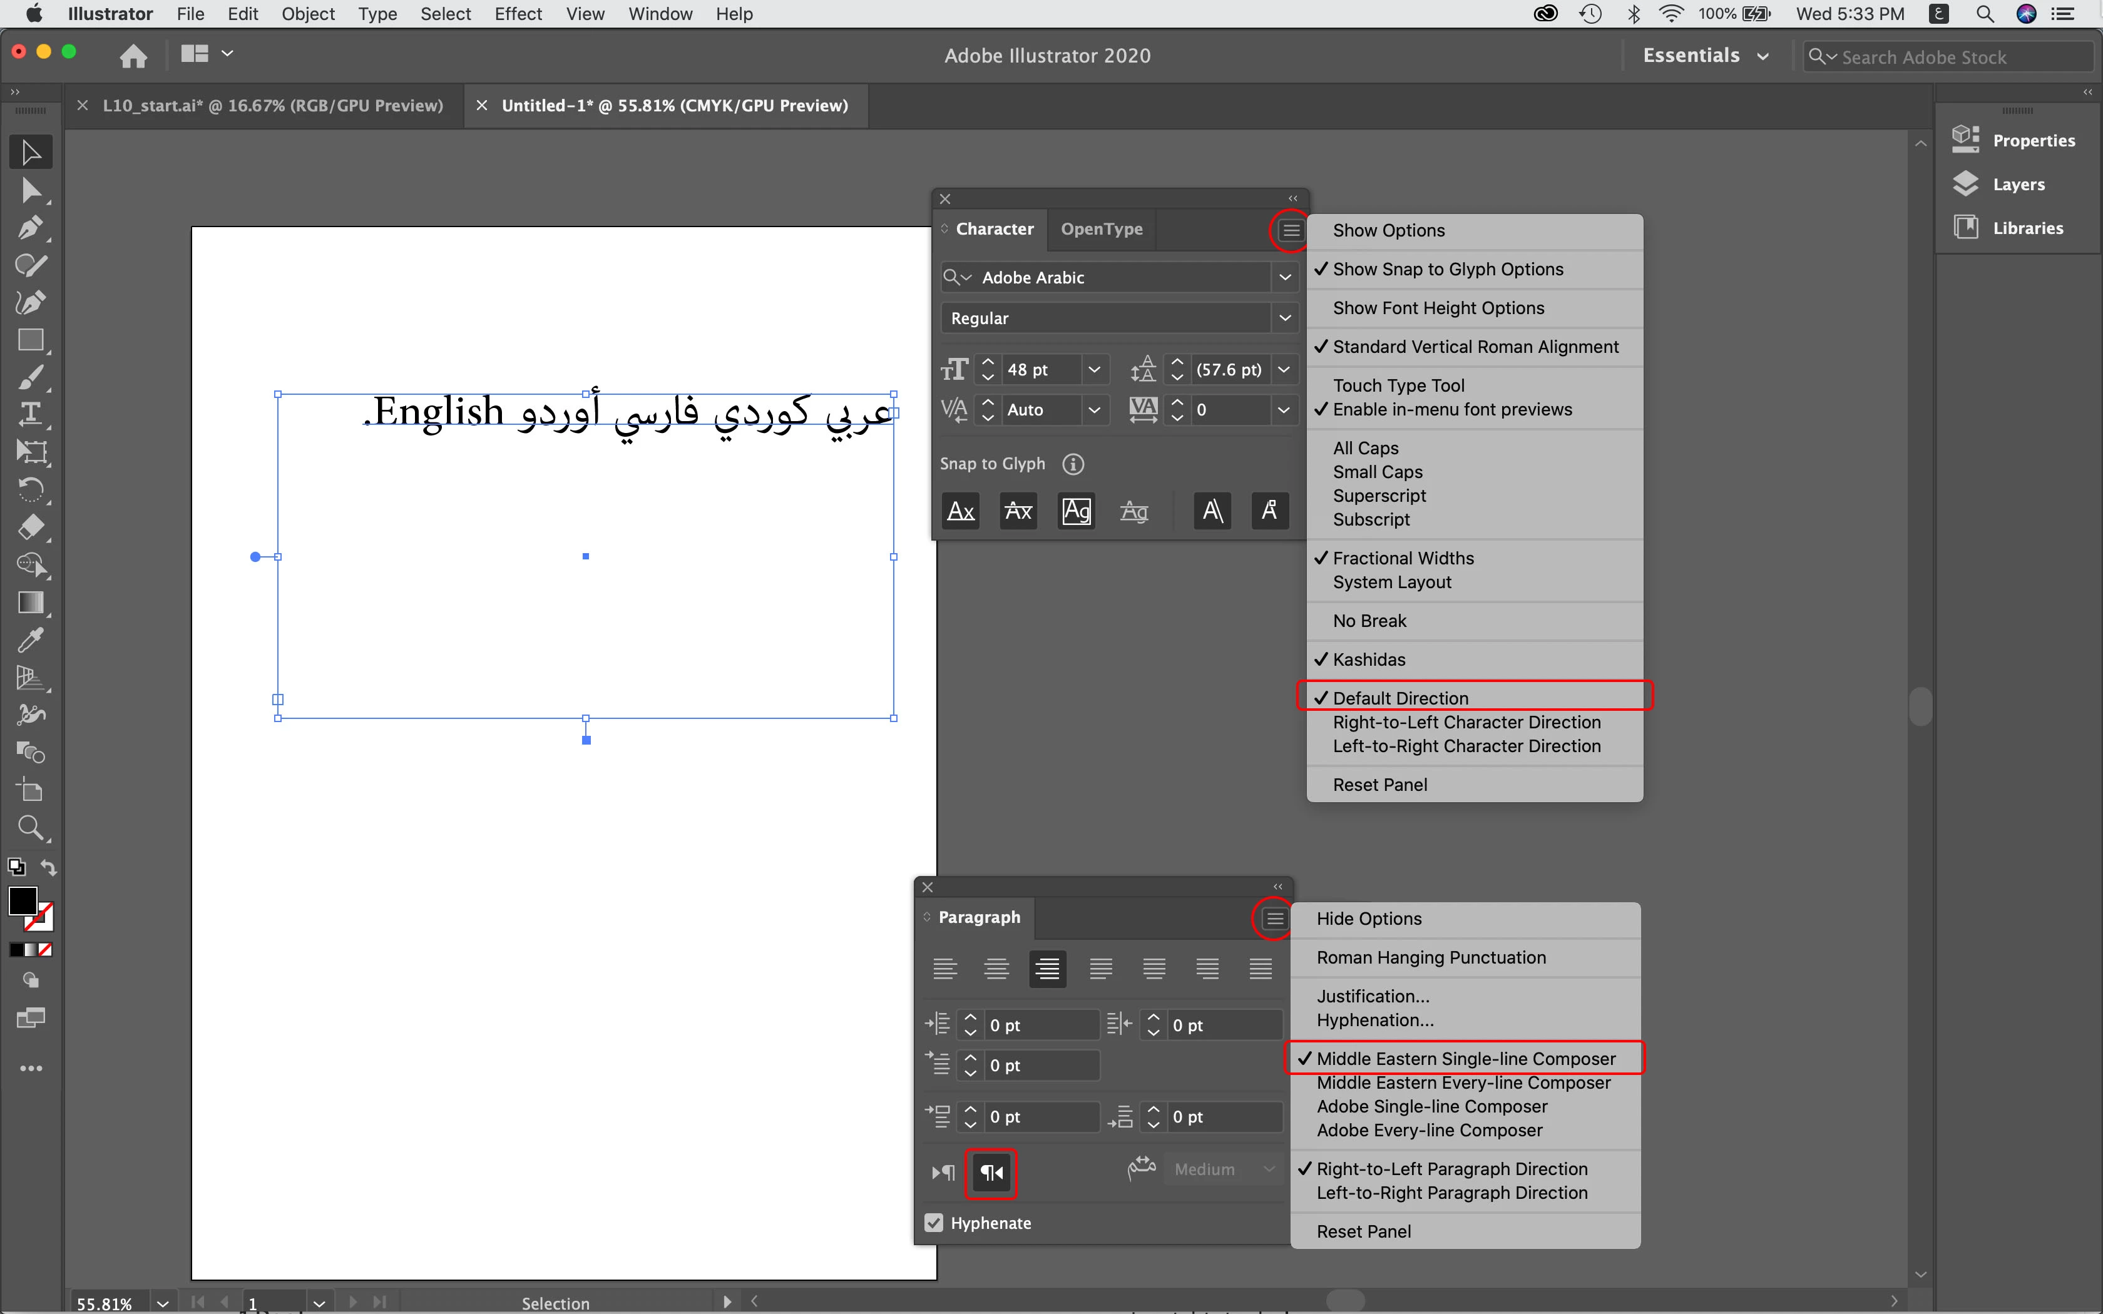The image size is (2103, 1314).
Task: Select the Direct Selection tool
Action: (x=31, y=190)
